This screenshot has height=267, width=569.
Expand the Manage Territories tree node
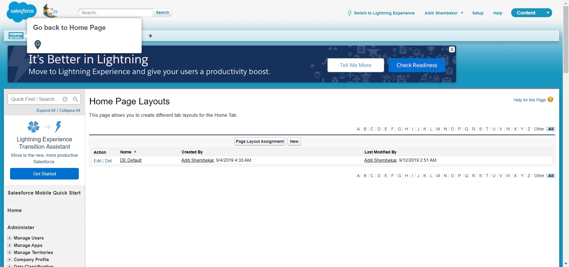coord(9,252)
